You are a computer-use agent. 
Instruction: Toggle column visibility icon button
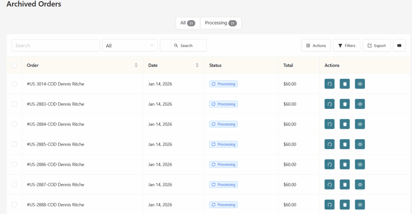click(x=399, y=45)
